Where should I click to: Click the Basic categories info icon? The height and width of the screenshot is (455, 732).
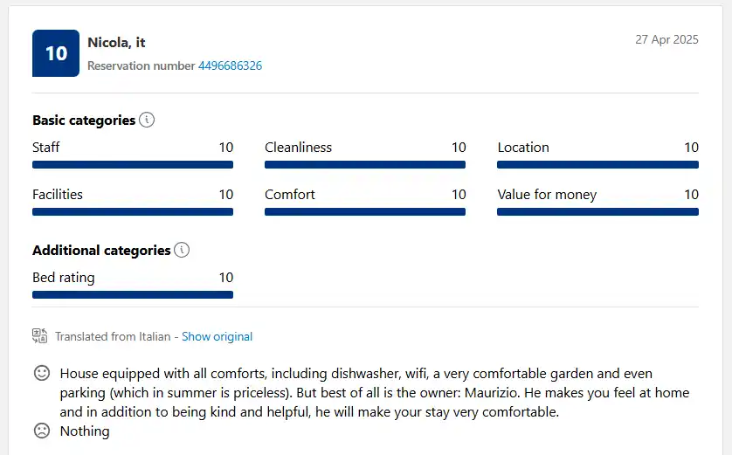(147, 120)
